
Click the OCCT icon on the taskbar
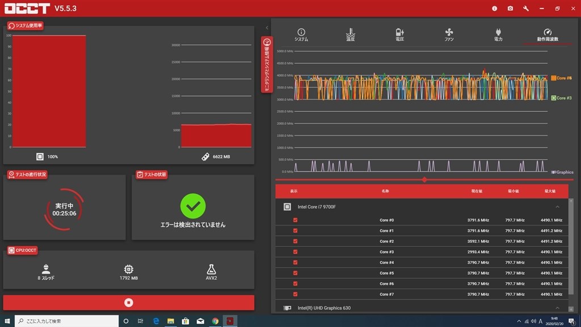click(x=230, y=321)
